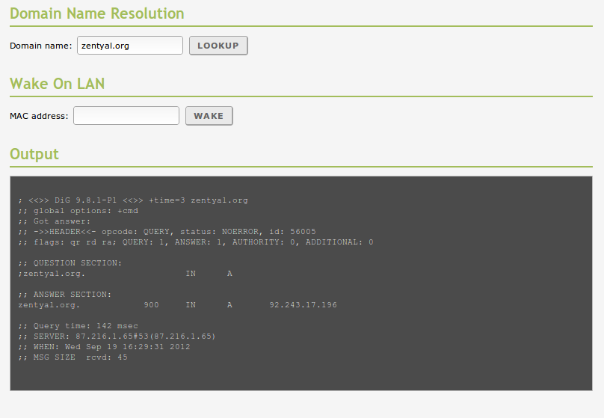604x418 pixels.
Task: Click the 'QUESTION SECTION:' line
Action: coord(70,262)
